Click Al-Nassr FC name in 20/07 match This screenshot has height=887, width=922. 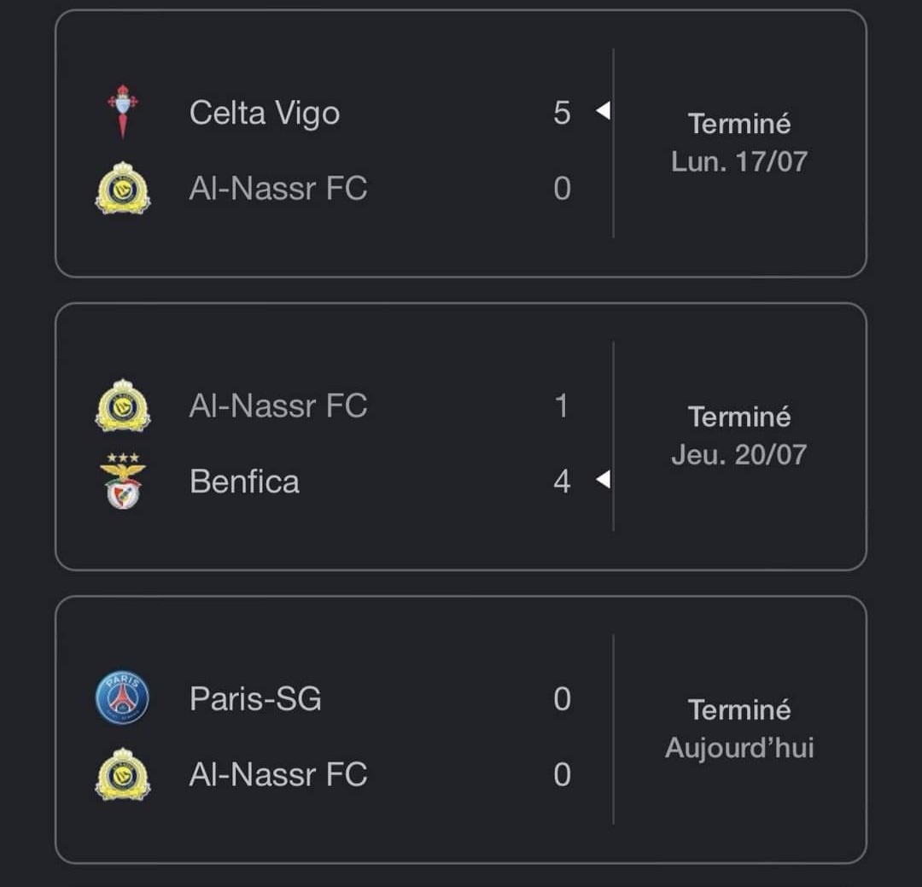coord(278,406)
